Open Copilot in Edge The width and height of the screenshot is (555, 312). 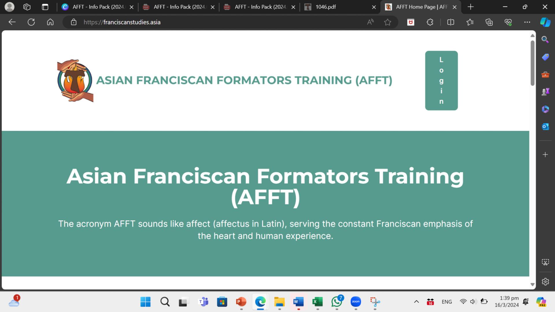545,22
